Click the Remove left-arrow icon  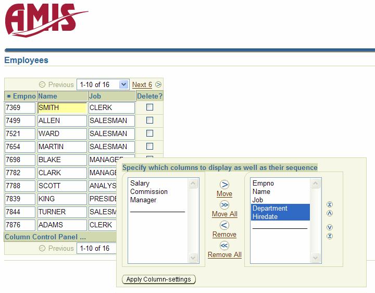tap(224, 225)
